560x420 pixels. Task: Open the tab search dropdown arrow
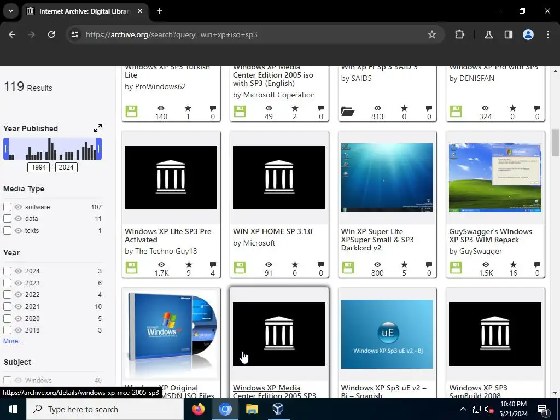pos(11,11)
